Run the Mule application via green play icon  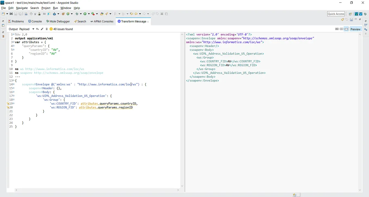coord(85,14)
